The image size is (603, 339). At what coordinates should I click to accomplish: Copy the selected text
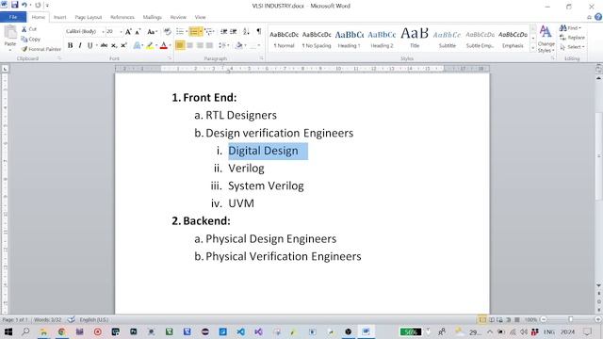(31, 40)
